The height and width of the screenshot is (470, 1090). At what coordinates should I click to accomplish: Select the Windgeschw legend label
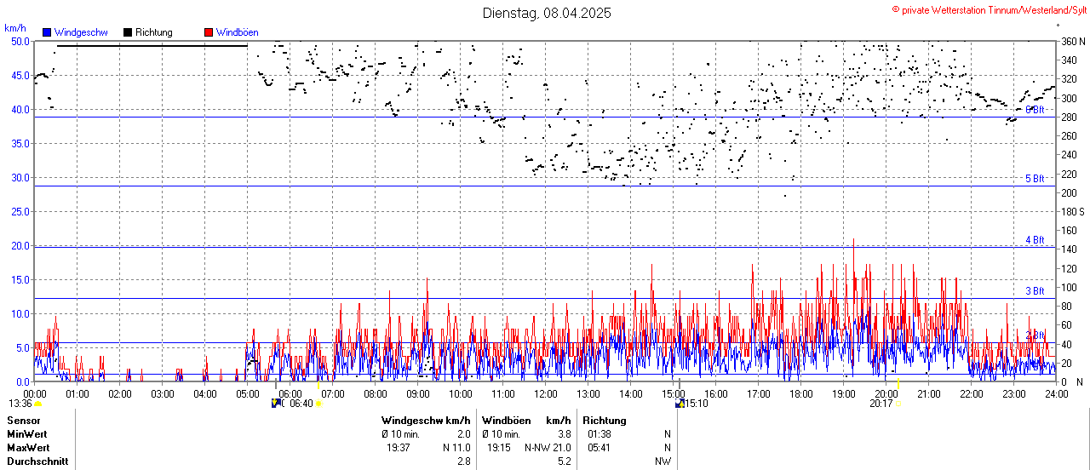[x=81, y=32]
